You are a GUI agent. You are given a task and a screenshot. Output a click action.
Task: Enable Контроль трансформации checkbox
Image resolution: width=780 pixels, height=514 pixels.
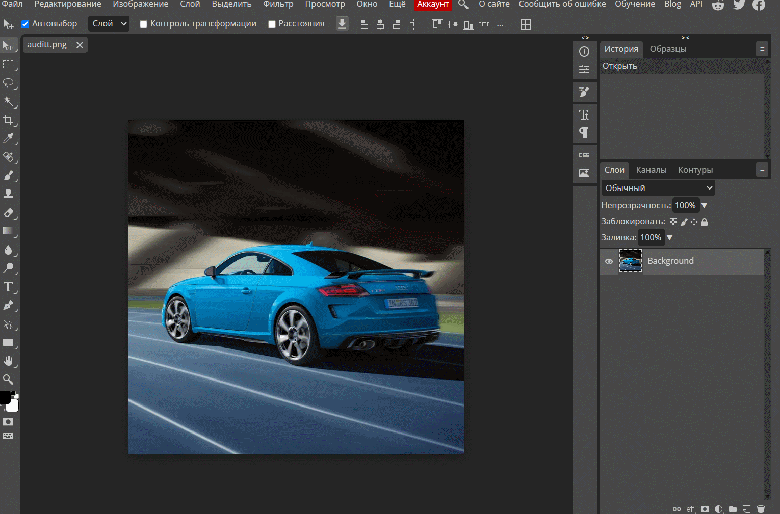tap(144, 24)
